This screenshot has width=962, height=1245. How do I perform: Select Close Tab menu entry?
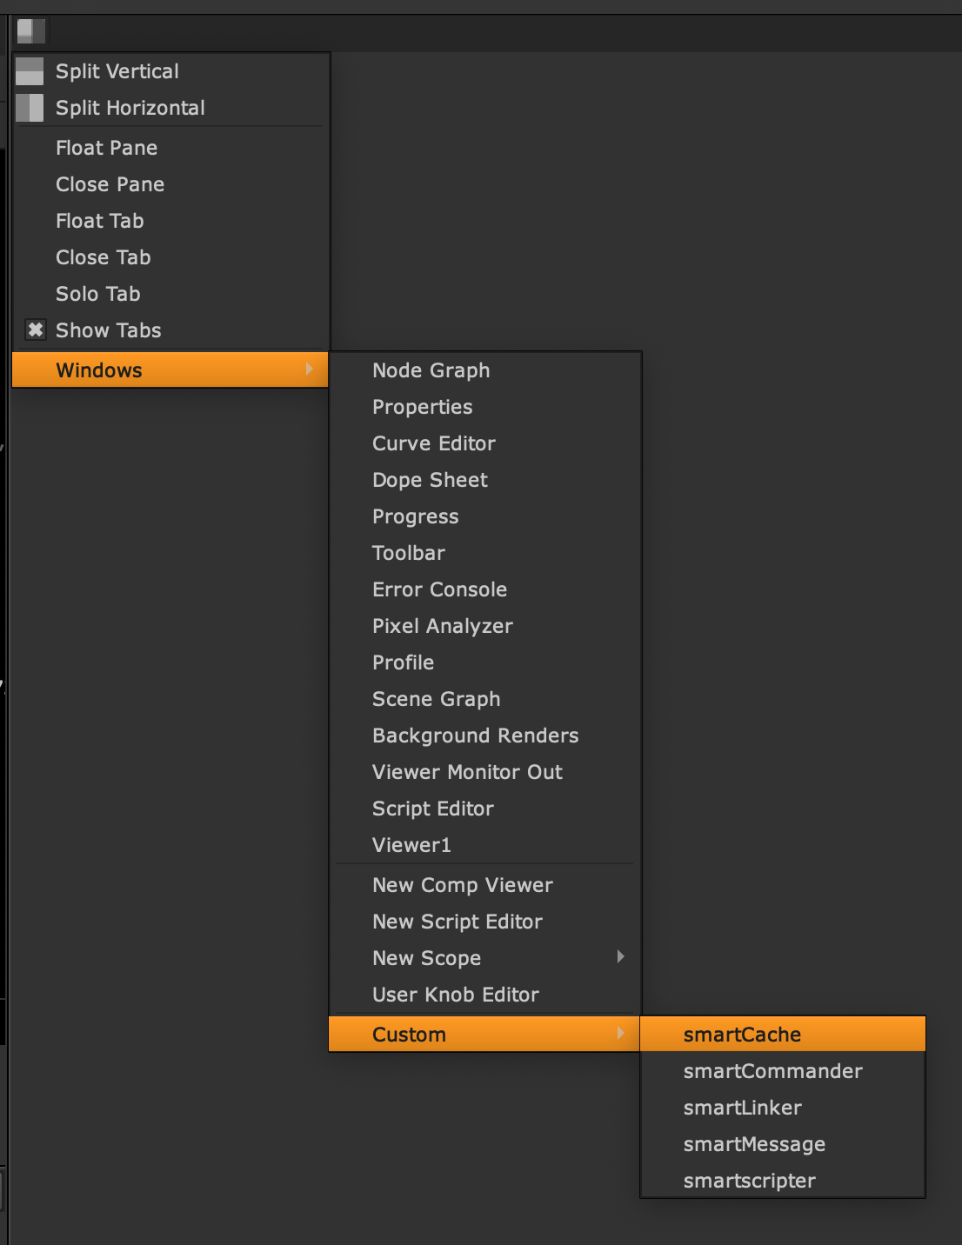pyautogui.click(x=103, y=257)
